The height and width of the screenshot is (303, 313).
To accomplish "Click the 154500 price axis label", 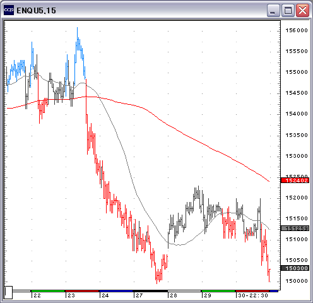I will click(297, 93).
